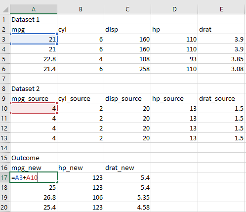Click the 'hp_source' header cell
This screenshot has height=212, width=246.
click(174, 98)
